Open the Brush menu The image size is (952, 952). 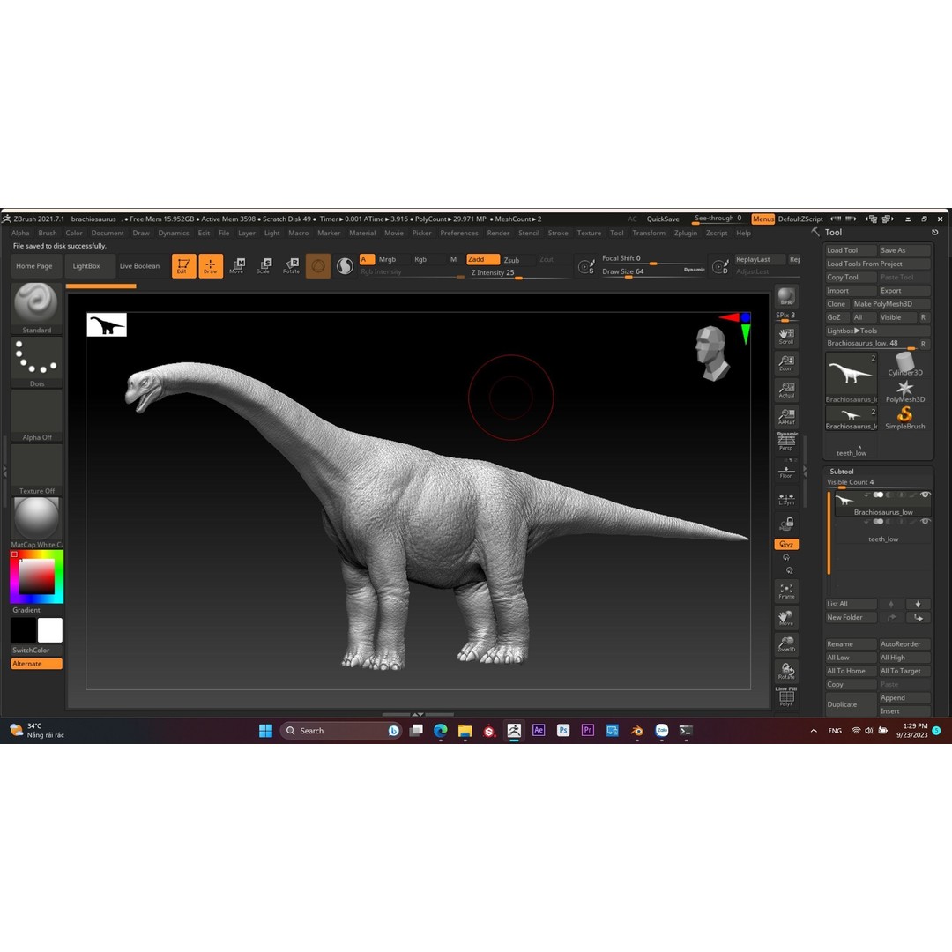(48, 233)
